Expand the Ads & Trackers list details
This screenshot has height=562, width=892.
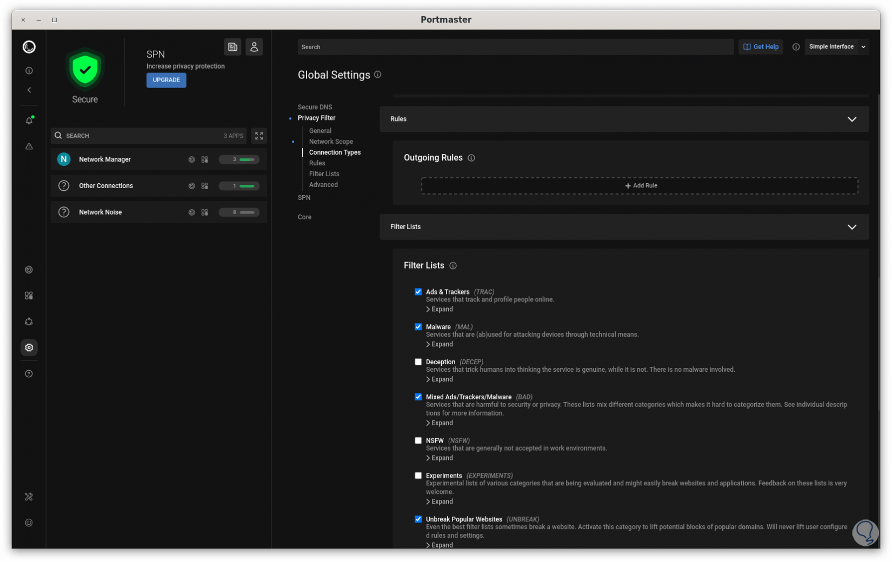(x=440, y=310)
